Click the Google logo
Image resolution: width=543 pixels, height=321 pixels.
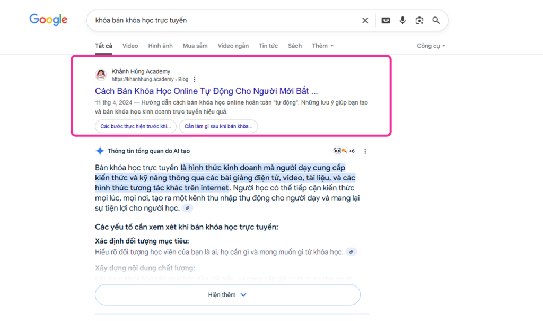point(48,20)
